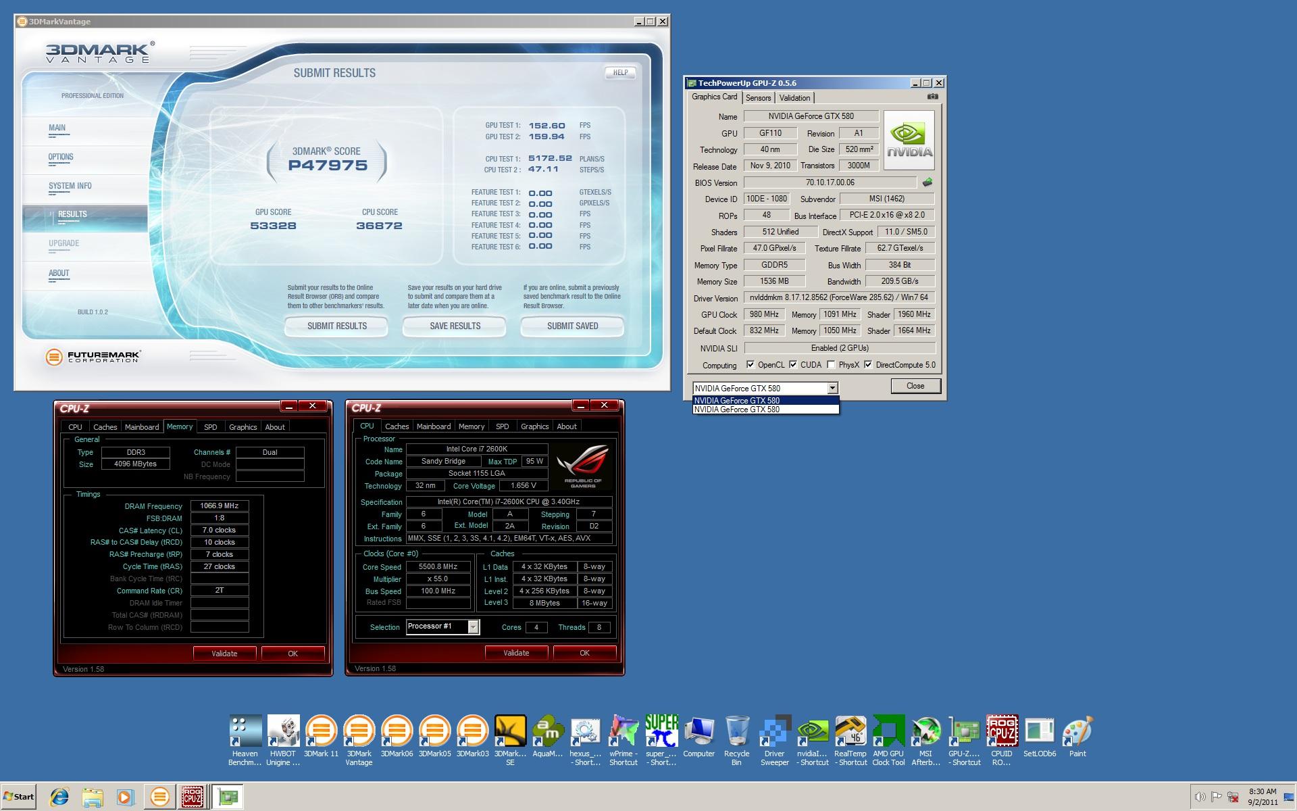This screenshot has height=811, width=1297.
Task: Click SUBMIT SAVED button
Action: coord(572,326)
